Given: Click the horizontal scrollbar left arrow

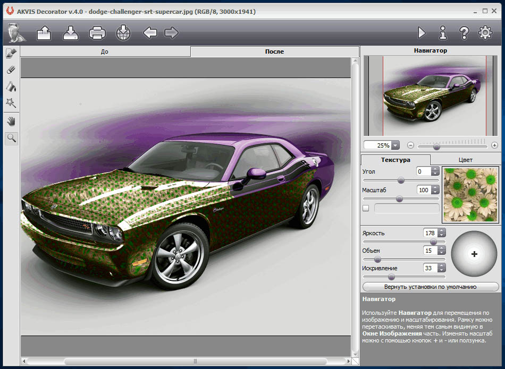Looking at the screenshot, I should pos(24,361).
